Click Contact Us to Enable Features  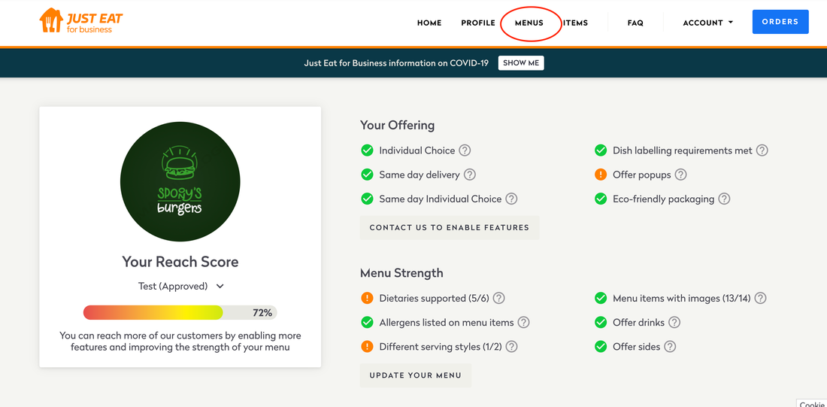pos(450,227)
